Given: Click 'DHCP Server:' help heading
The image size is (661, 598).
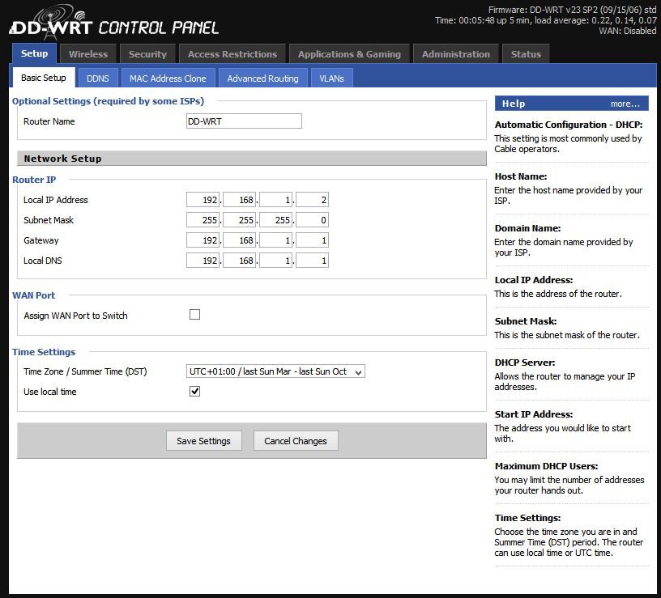Looking at the screenshot, I should (524, 363).
